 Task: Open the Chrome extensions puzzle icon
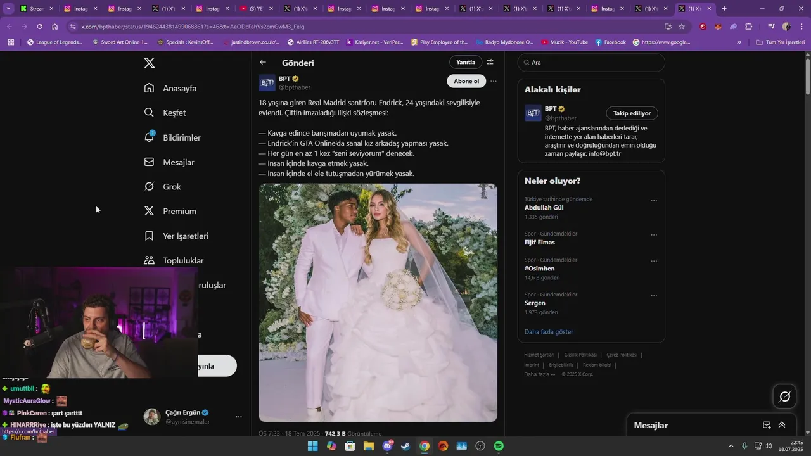[749, 27]
